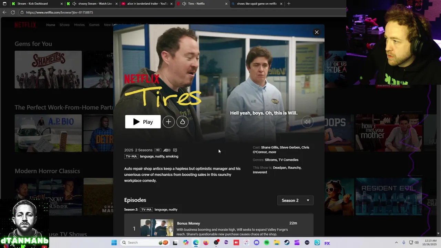Screen dimensions: 441x248
Task: Mute the Tires - Netflix tab audio icon
Action: [x=184, y=4]
